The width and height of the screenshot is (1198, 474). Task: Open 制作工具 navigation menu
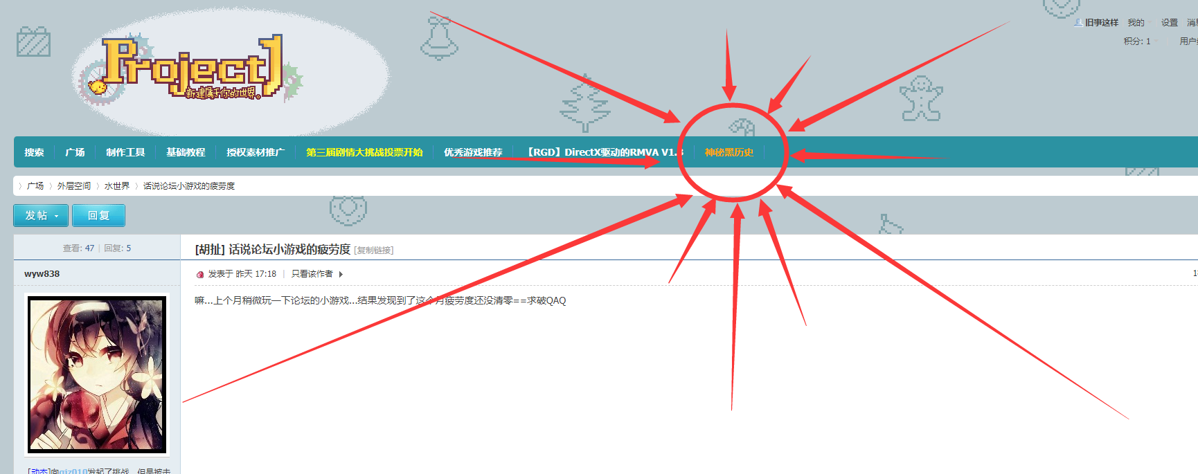(x=125, y=152)
